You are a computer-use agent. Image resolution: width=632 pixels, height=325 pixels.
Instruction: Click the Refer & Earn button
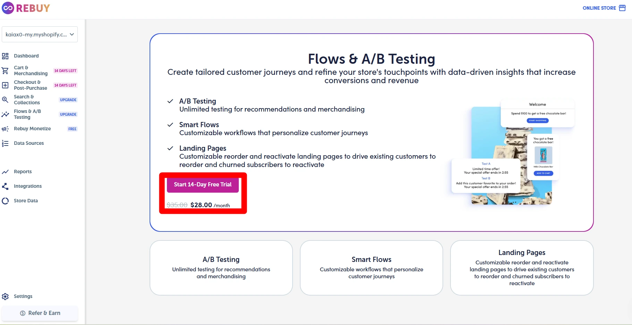click(40, 313)
